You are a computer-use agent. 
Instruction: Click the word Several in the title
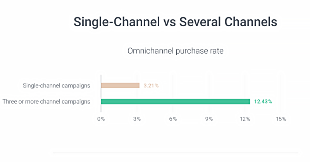(200, 22)
